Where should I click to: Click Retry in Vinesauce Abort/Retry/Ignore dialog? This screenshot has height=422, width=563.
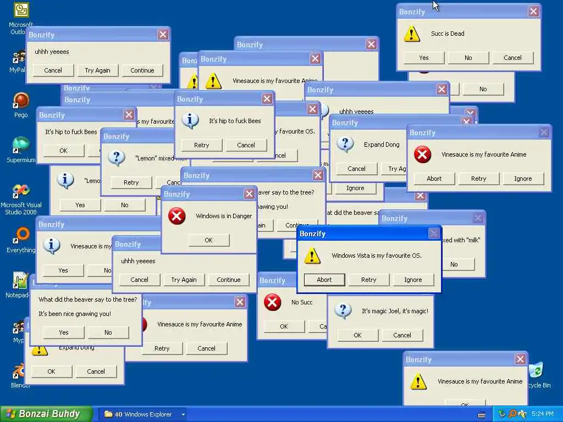(x=479, y=179)
